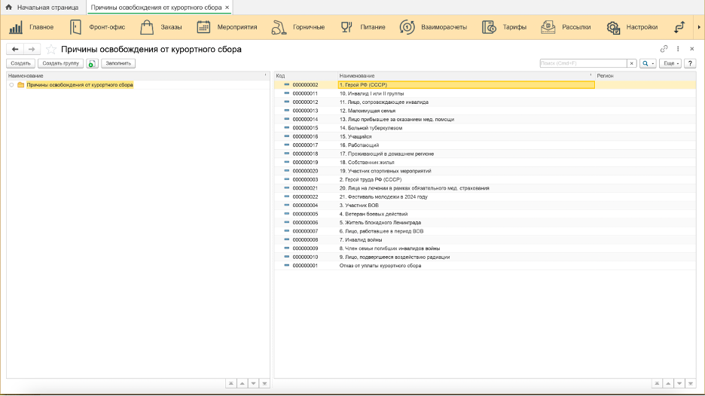Click the Заполнить button
The image size is (705, 396).
pyautogui.click(x=118, y=63)
